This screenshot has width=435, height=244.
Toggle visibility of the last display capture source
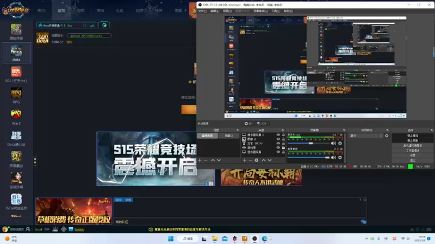tap(278, 152)
